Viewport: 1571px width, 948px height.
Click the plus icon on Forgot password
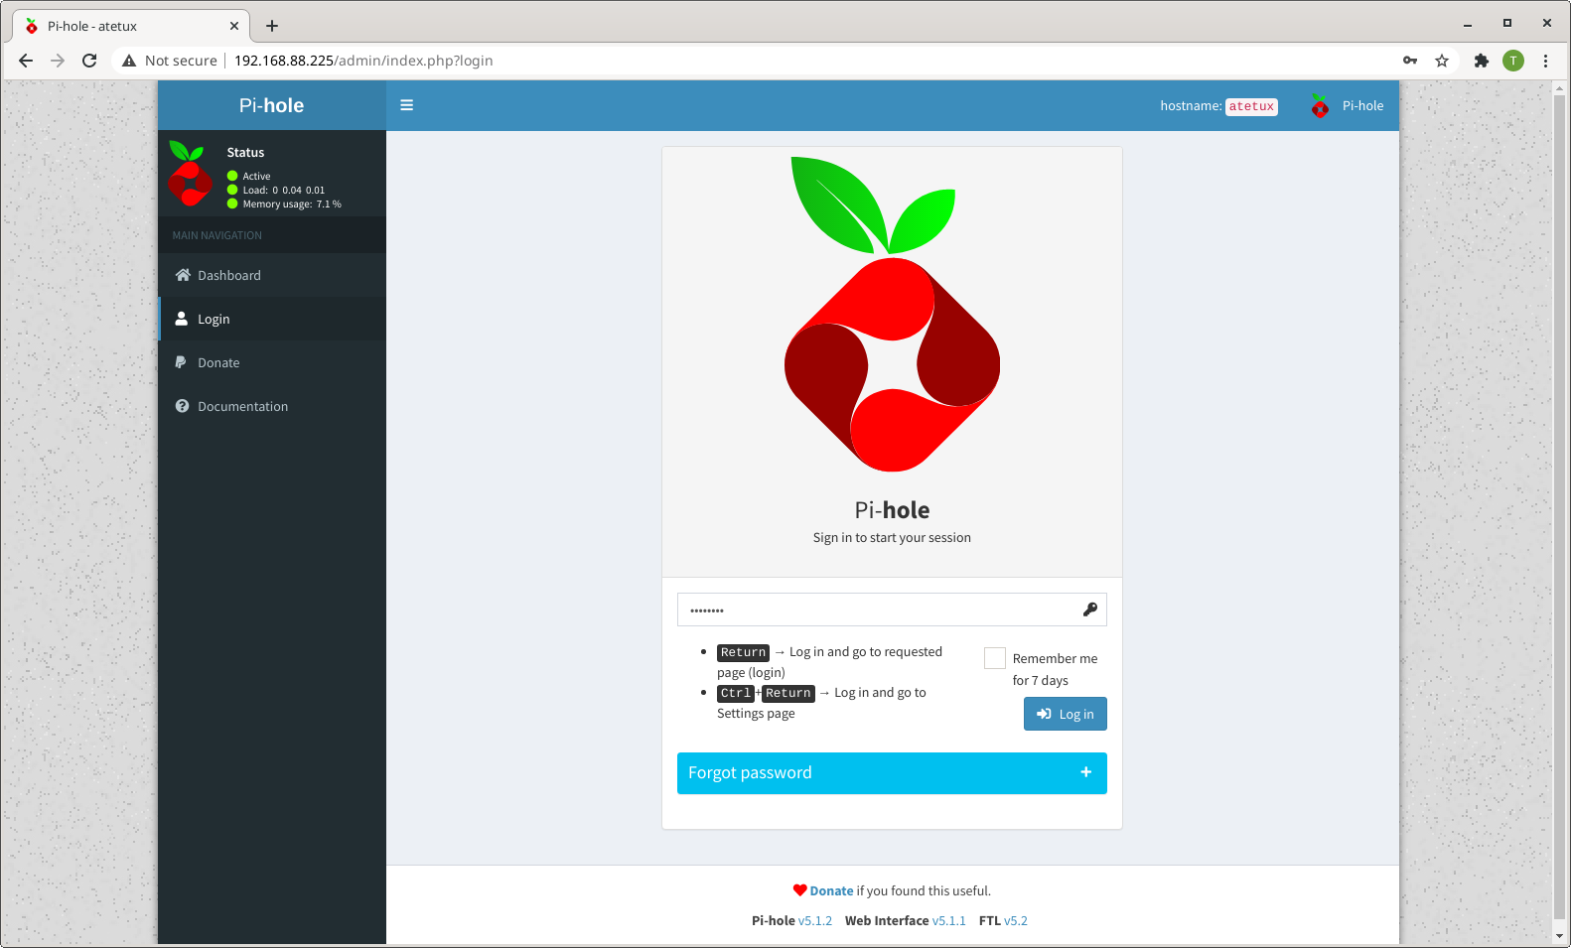click(1086, 772)
